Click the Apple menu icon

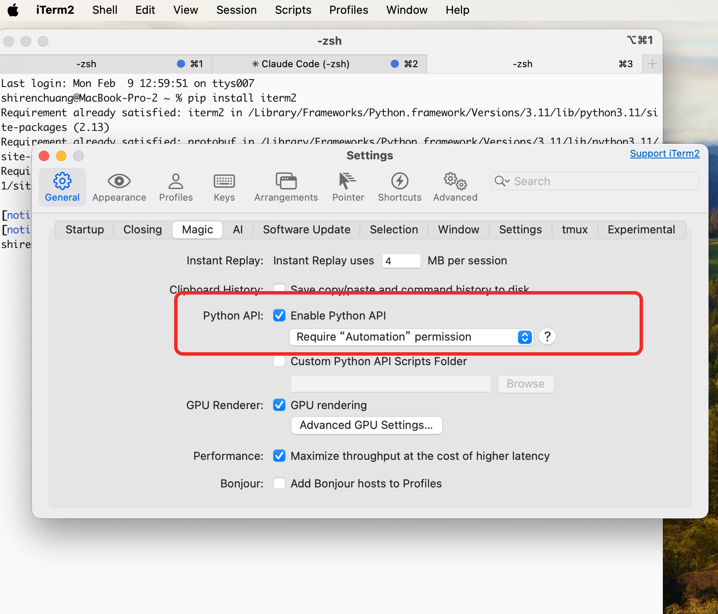point(13,10)
